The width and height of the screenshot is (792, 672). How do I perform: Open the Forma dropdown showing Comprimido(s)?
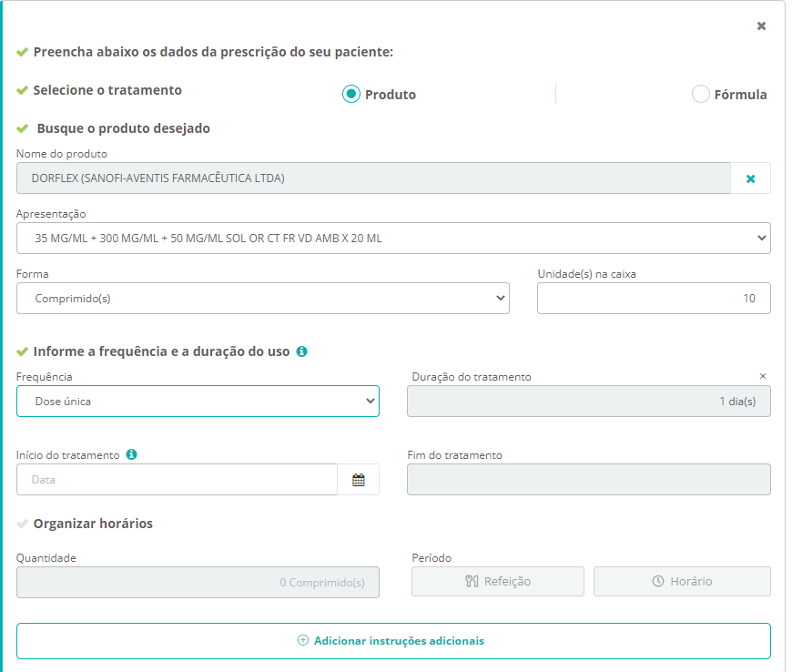click(x=262, y=298)
